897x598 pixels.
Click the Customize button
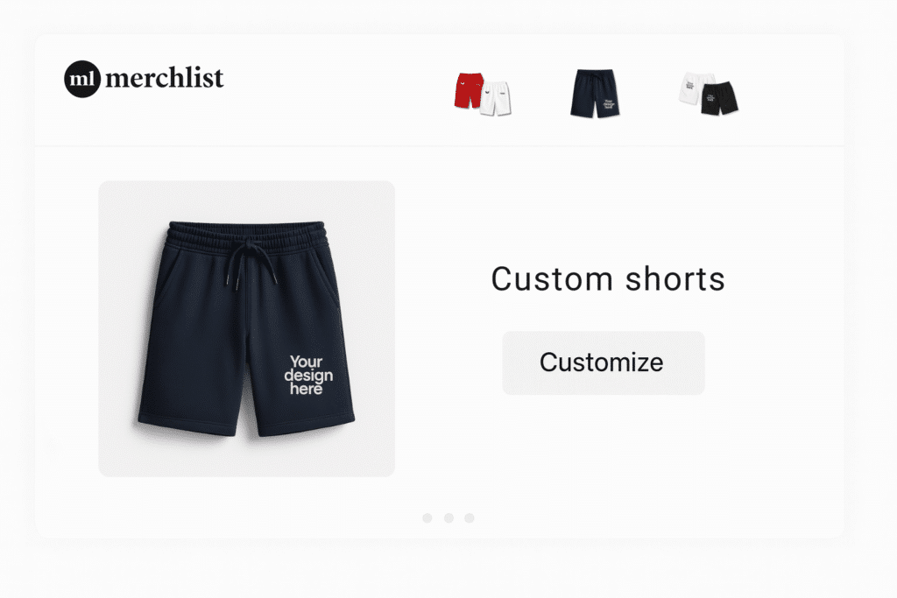point(604,362)
